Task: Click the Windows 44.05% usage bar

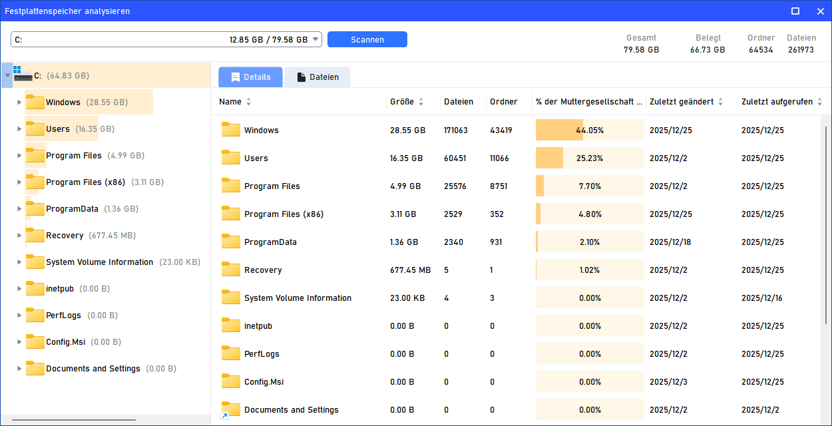Action: [x=590, y=130]
